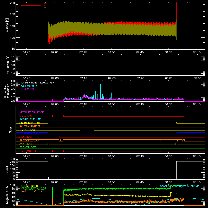Click the PARTICLE_FLAG label
Viewport: 208px width, 208px height.
[29, 140]
